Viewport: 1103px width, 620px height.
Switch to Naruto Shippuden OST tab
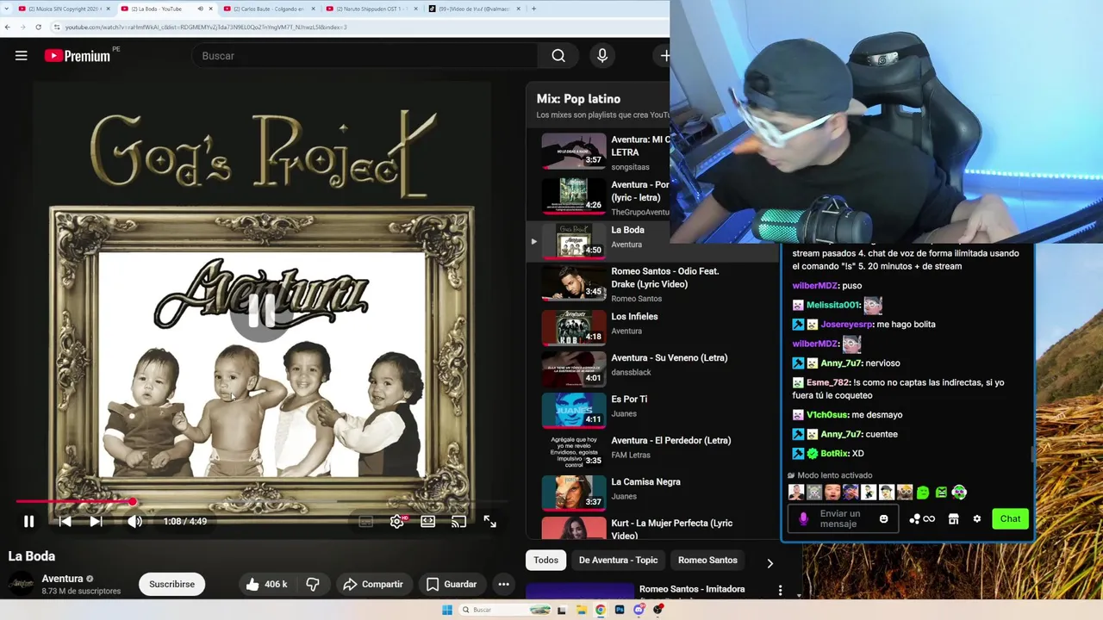[371, 9]
